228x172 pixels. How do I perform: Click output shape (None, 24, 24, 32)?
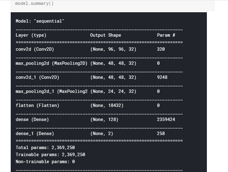point(113,91)
